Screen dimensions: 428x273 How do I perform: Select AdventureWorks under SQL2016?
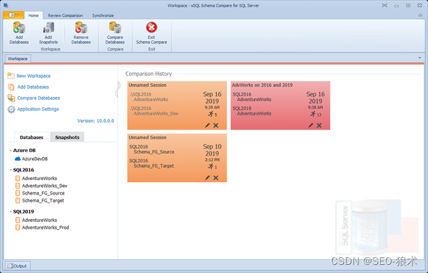pos(40,179)
